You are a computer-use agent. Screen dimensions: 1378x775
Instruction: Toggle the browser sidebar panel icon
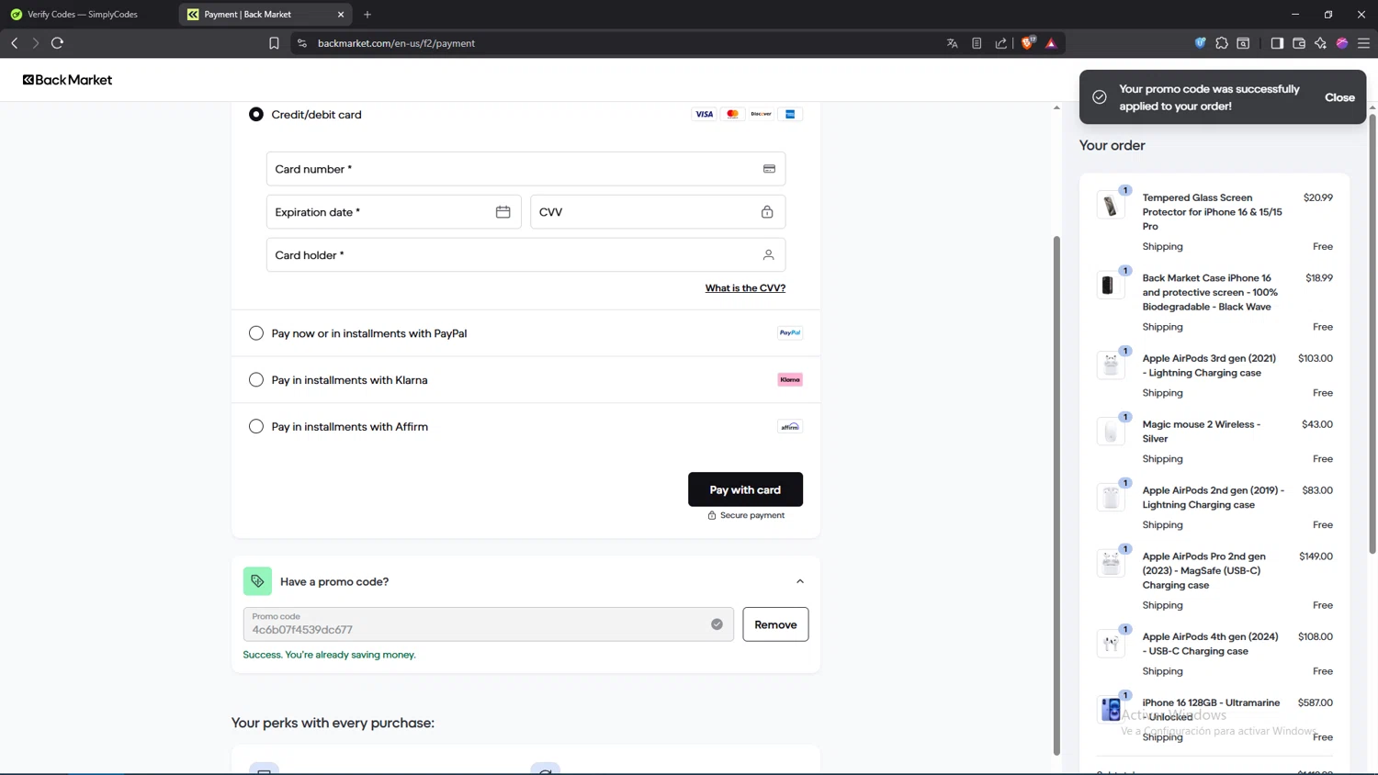point(1277,43)
